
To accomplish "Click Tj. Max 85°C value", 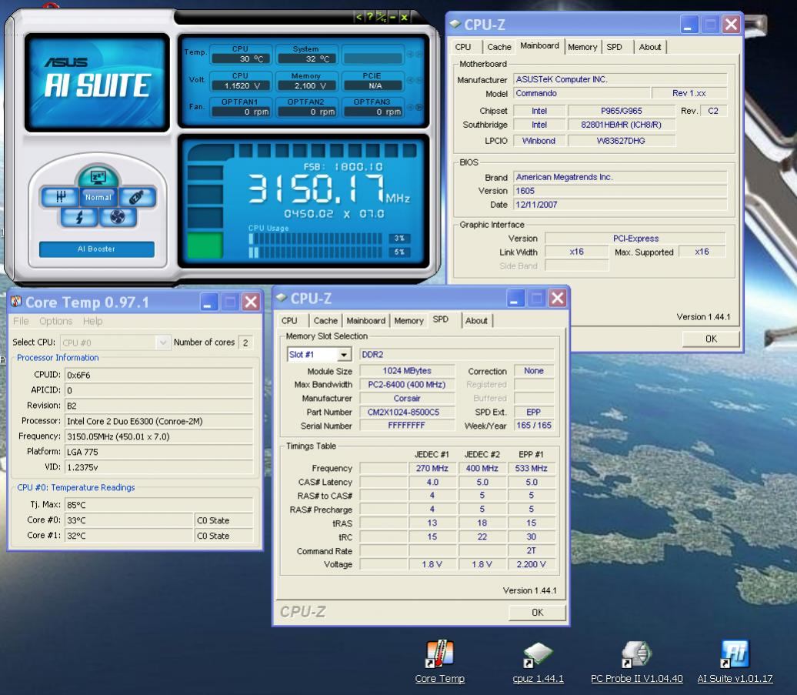I will coord(158,505).
